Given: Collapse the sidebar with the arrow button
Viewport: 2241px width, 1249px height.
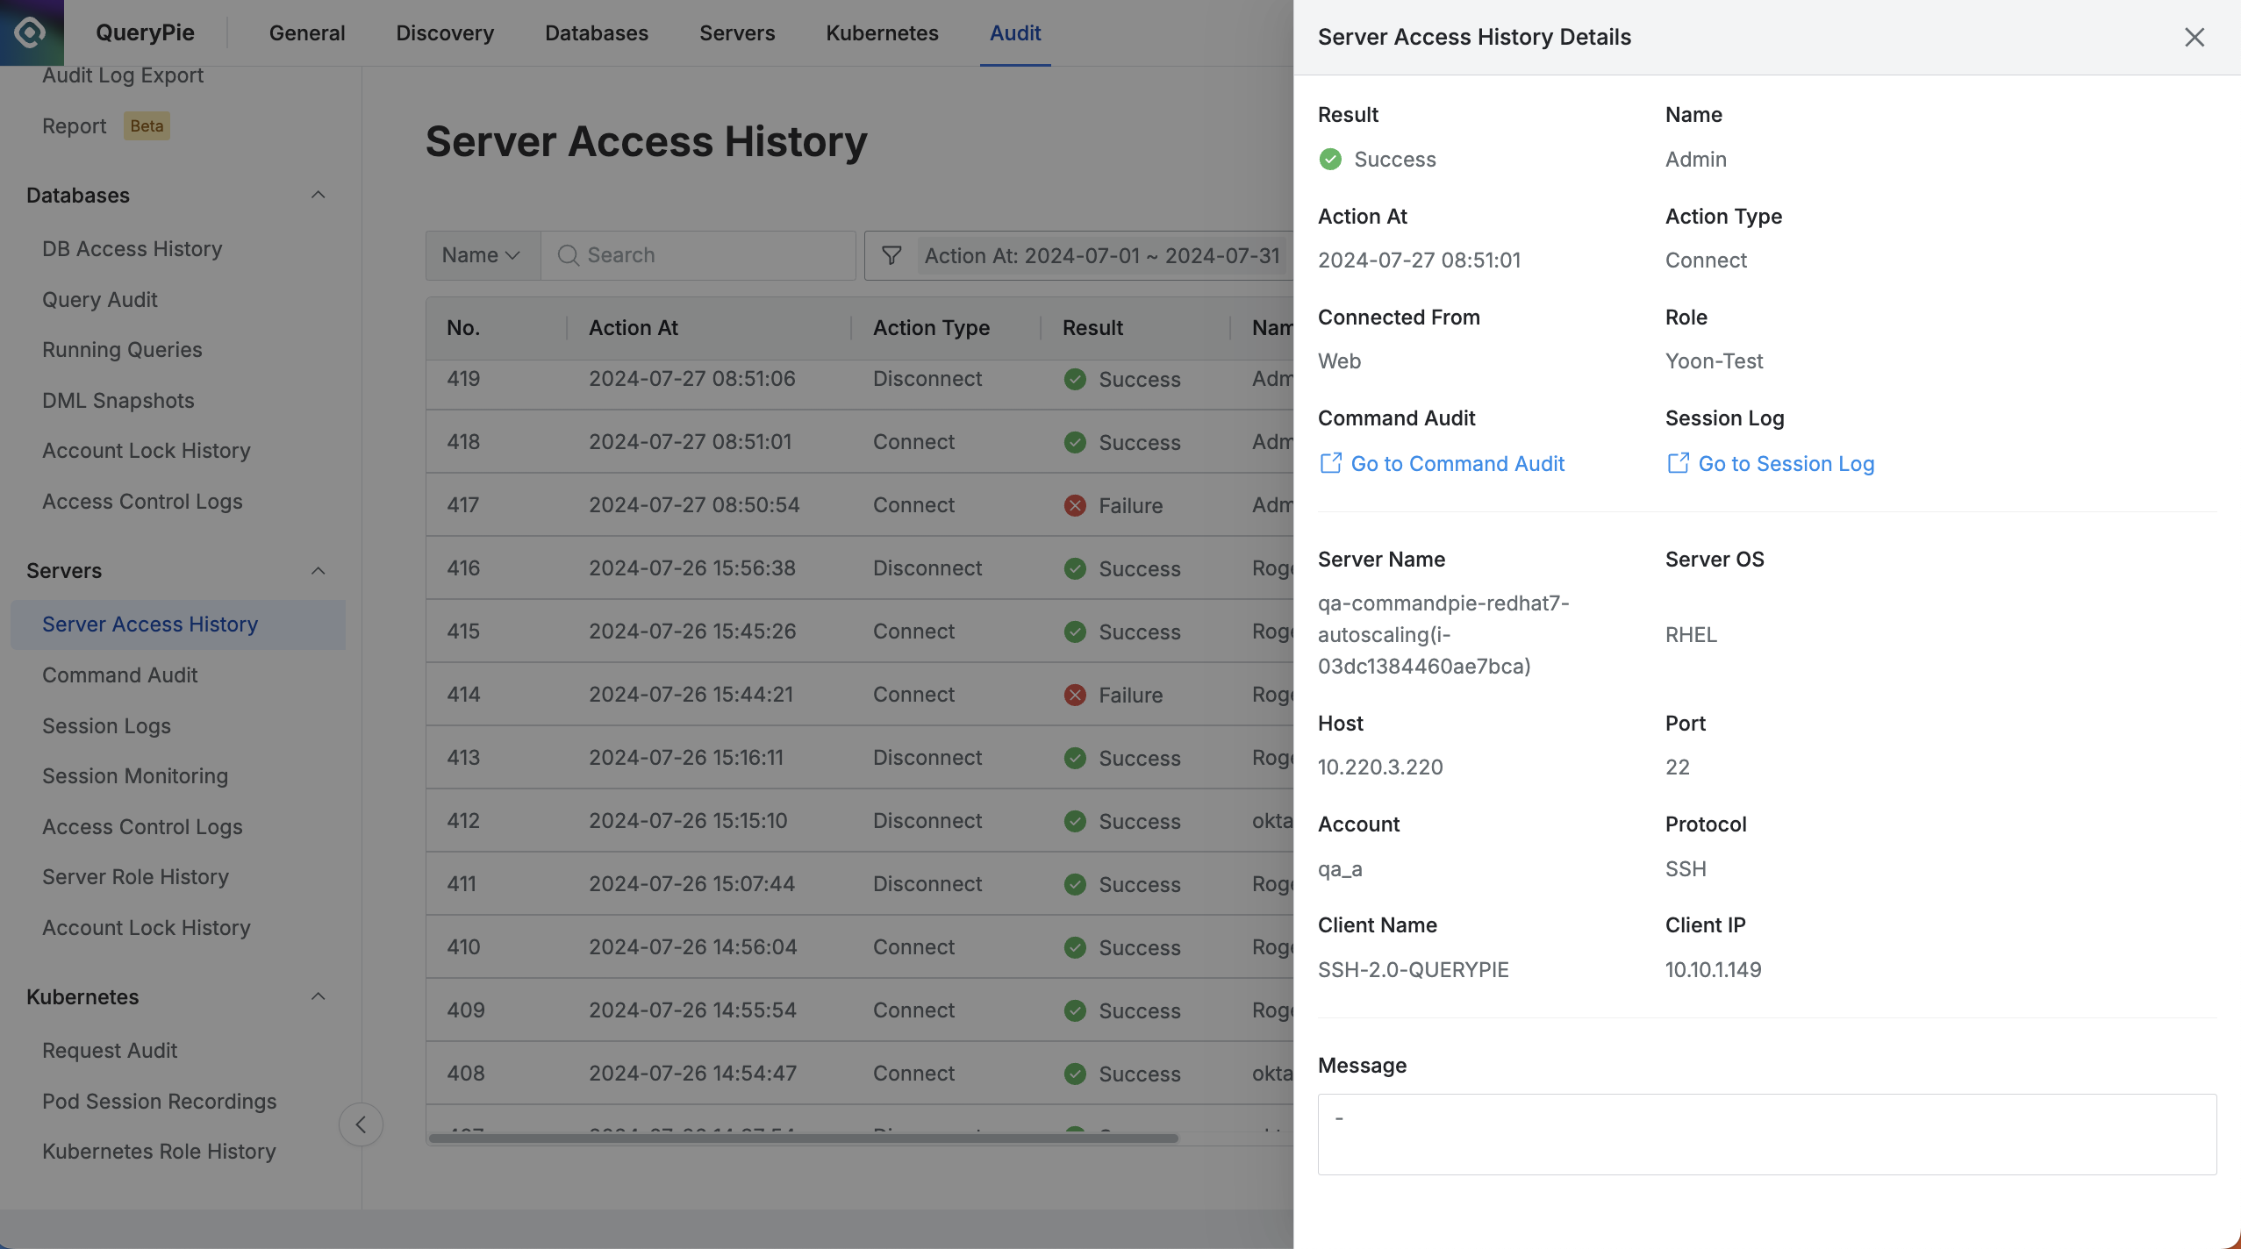Looking at the screenshot, I should 361,1124.
